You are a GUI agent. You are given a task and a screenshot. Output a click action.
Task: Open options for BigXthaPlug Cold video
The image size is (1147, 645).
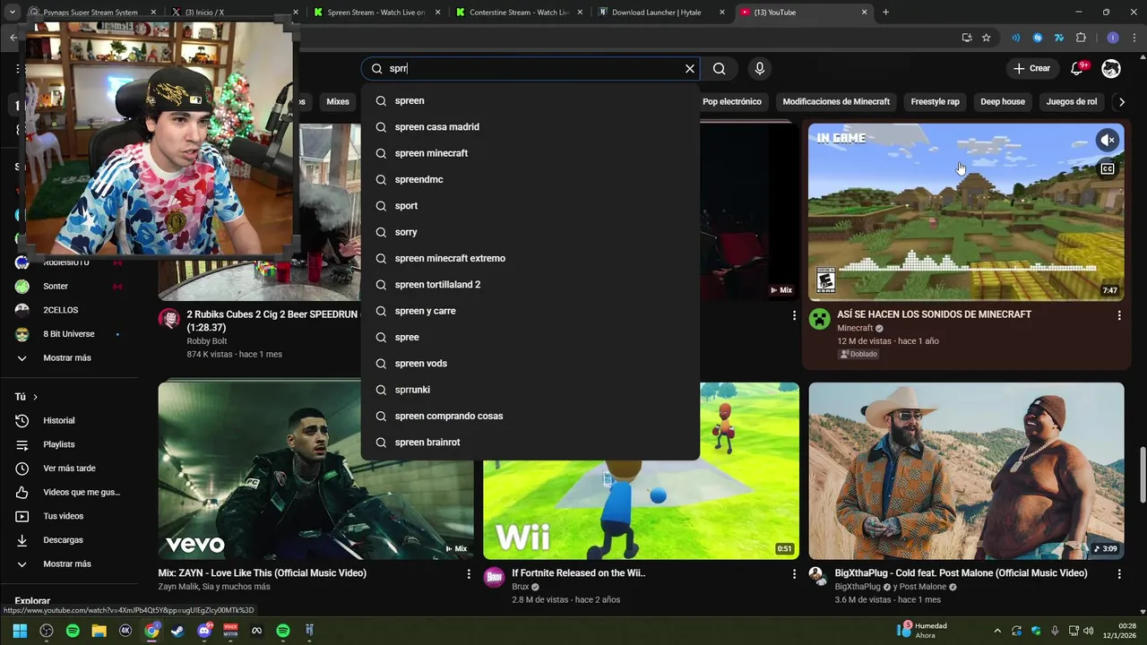[1118, 573]
